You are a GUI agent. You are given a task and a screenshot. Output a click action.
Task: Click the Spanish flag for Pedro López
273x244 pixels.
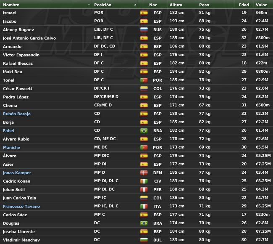pyautogui.click(x=144, y=97)
